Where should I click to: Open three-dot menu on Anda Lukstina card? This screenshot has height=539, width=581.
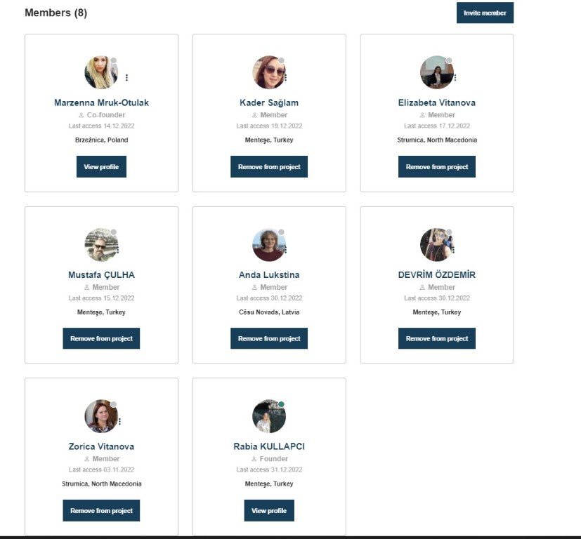(285, 250)
